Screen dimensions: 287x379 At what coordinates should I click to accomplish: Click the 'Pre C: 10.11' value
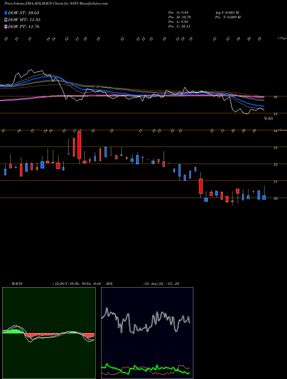[180, 26]
